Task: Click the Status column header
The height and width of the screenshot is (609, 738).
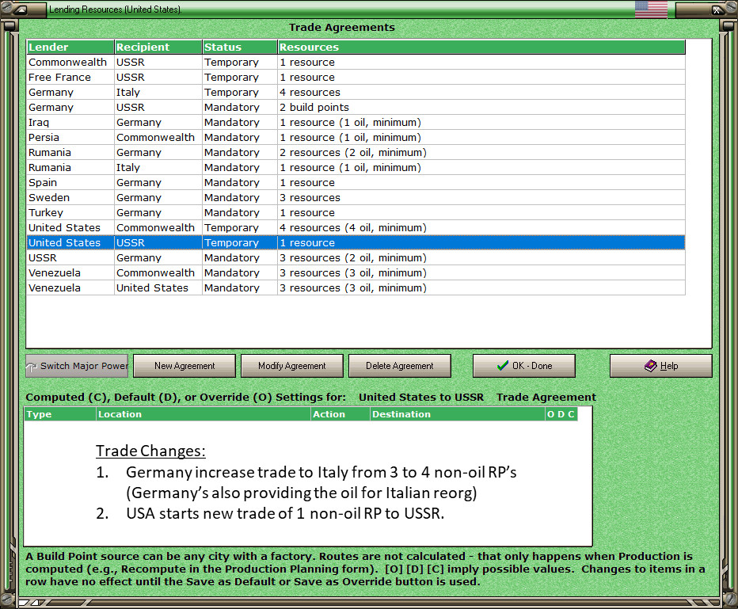Action: pos(240,47)
